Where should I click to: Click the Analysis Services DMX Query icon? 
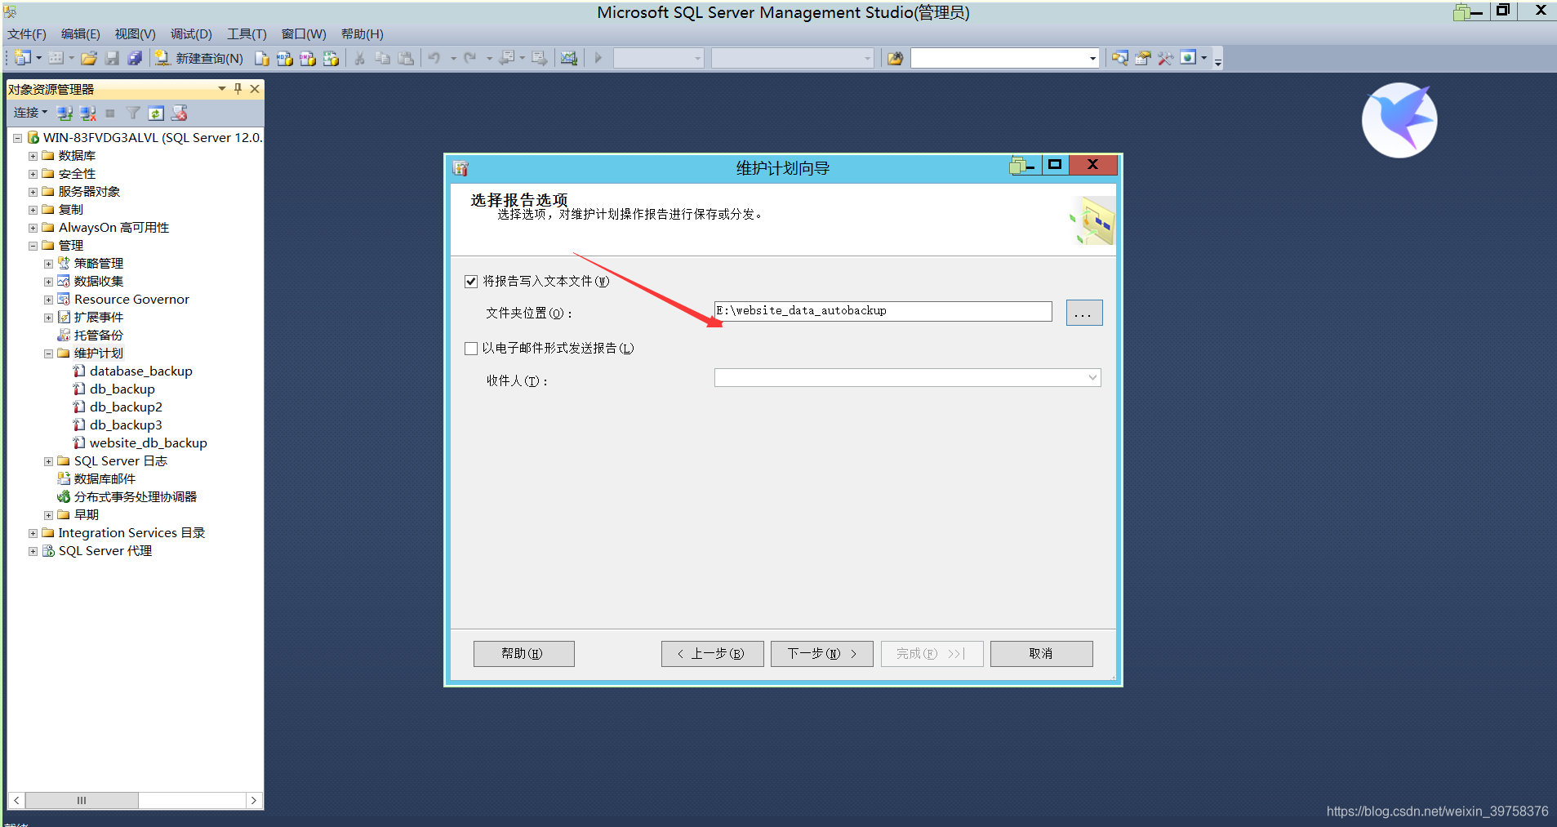pos(308,58)
